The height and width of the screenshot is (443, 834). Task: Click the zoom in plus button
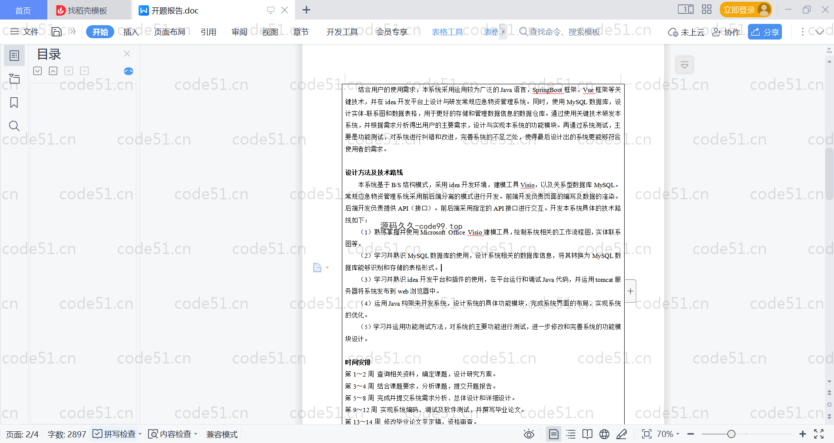[x=803, y=434]
